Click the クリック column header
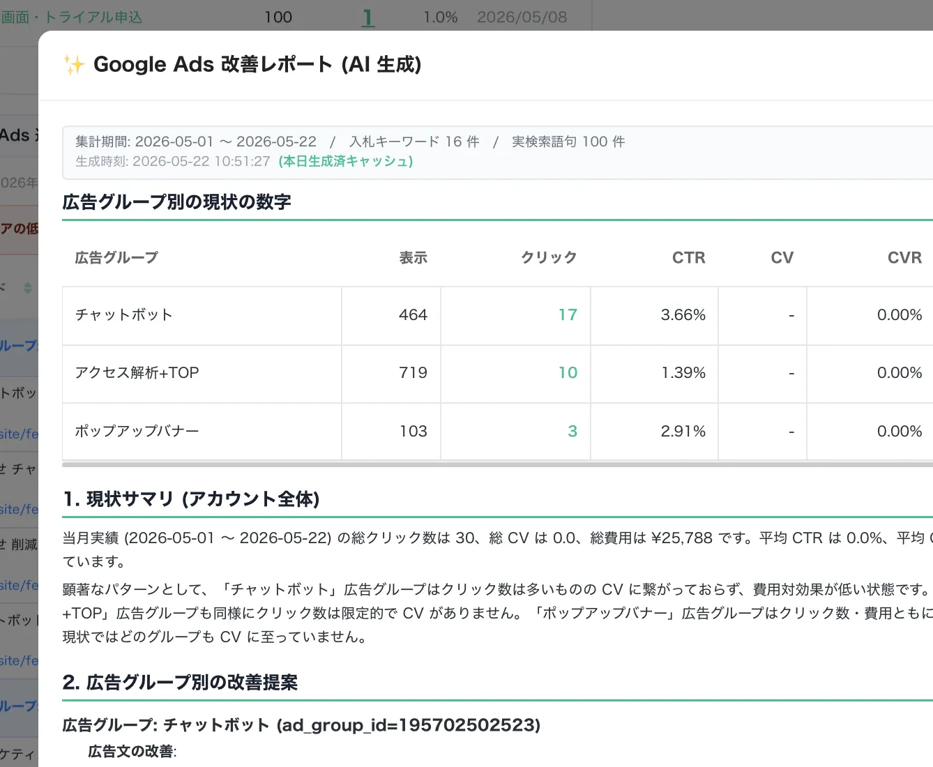Screen dimensions: 933x767 click(x=549, y=258)
